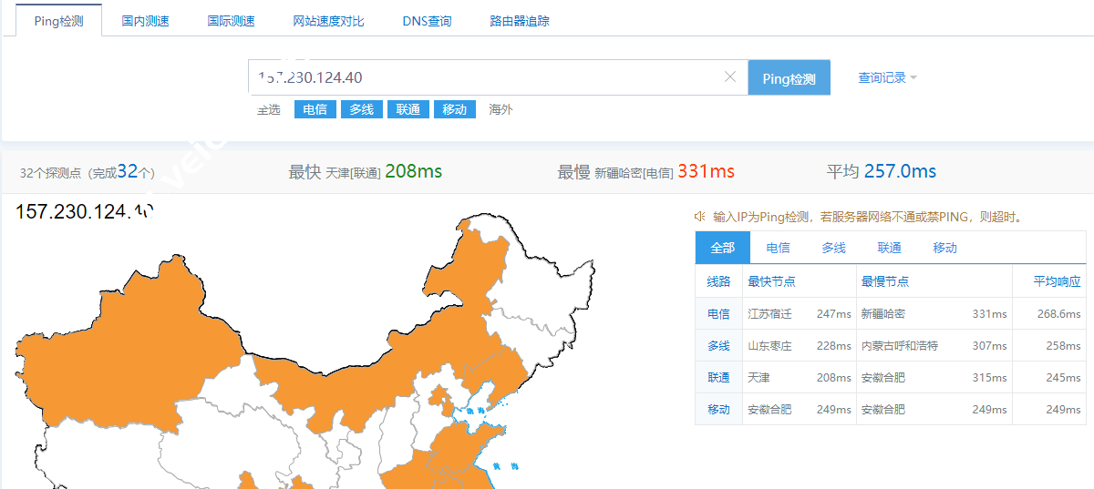This screenshot has width=1094, height=489.
Task: Select 联通 tab in results table
Action: tap(890, 248)
